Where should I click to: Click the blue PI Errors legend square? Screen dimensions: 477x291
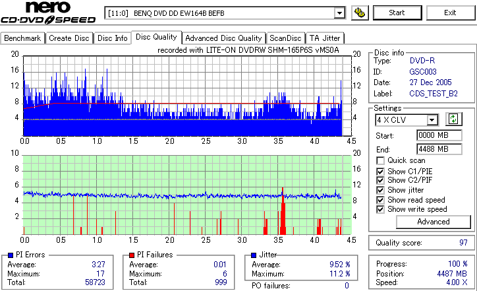tap(11, 255)
